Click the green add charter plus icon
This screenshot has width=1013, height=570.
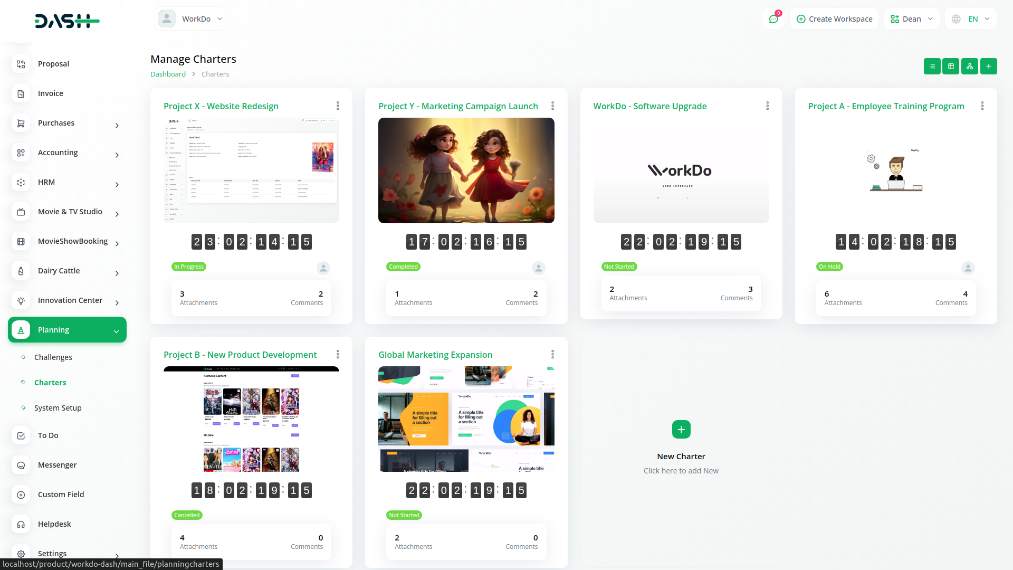point(989,66)
